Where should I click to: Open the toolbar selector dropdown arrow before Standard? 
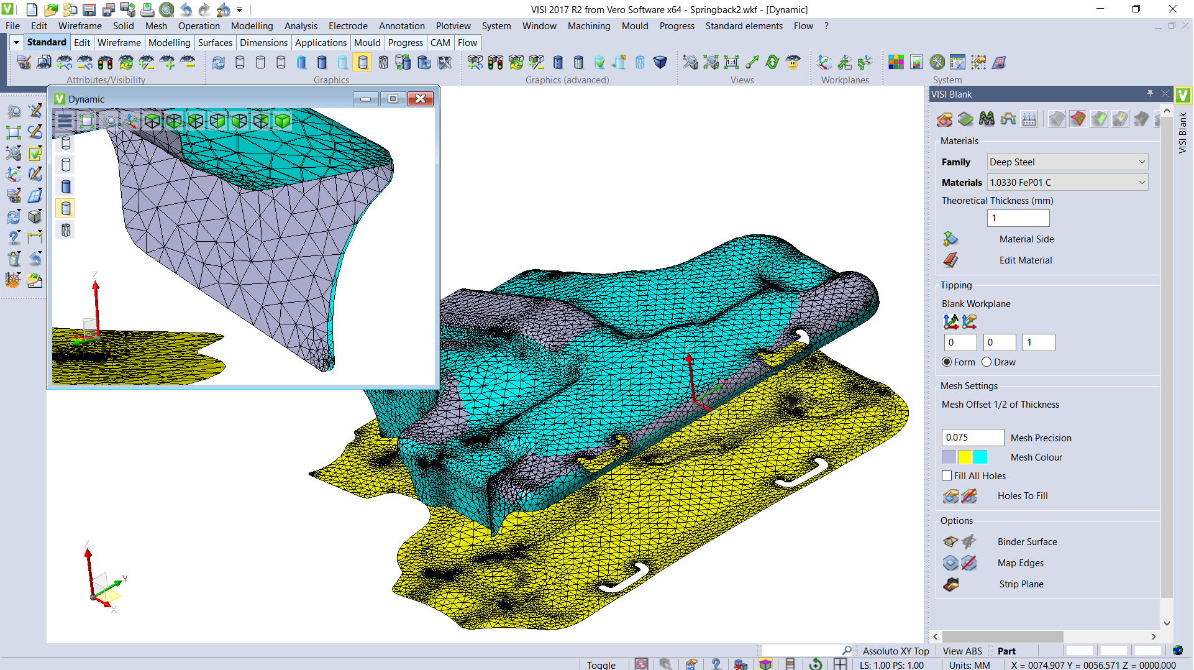coord(16,42)
